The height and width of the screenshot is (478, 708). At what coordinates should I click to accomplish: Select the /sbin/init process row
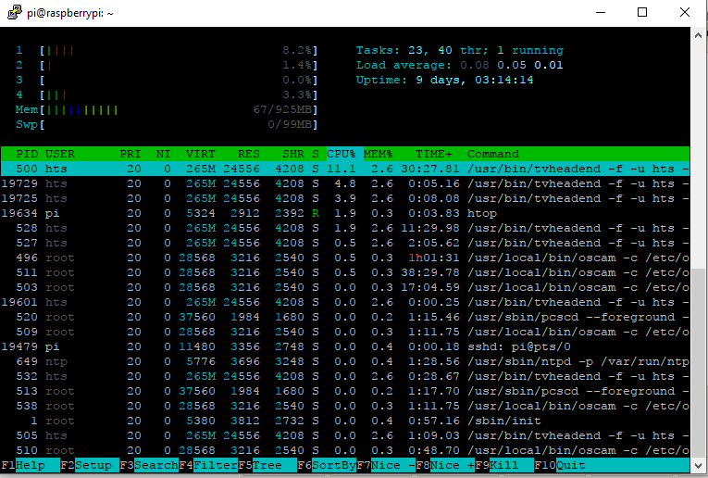(345, 421)
